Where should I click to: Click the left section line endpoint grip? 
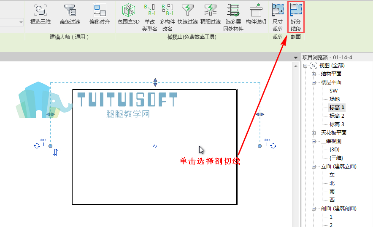pyautogui.click(x=51, y=146)
